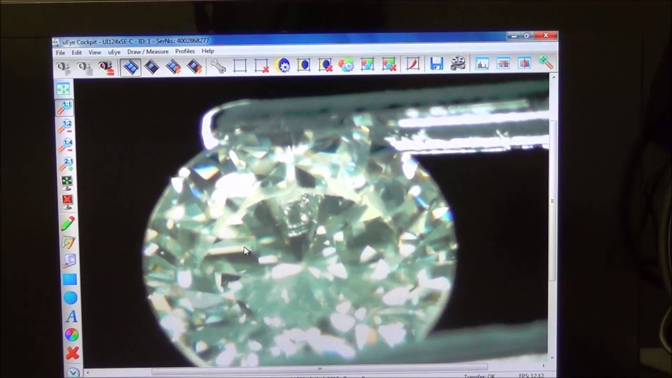Viewport: 672px width, 378px height.
Task: Click the delete AOI rectangle icon
Action: click(261, 66)
